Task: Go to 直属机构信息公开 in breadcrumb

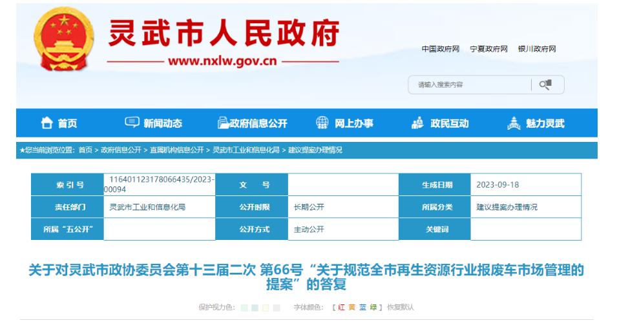Action: click(176, 150)
